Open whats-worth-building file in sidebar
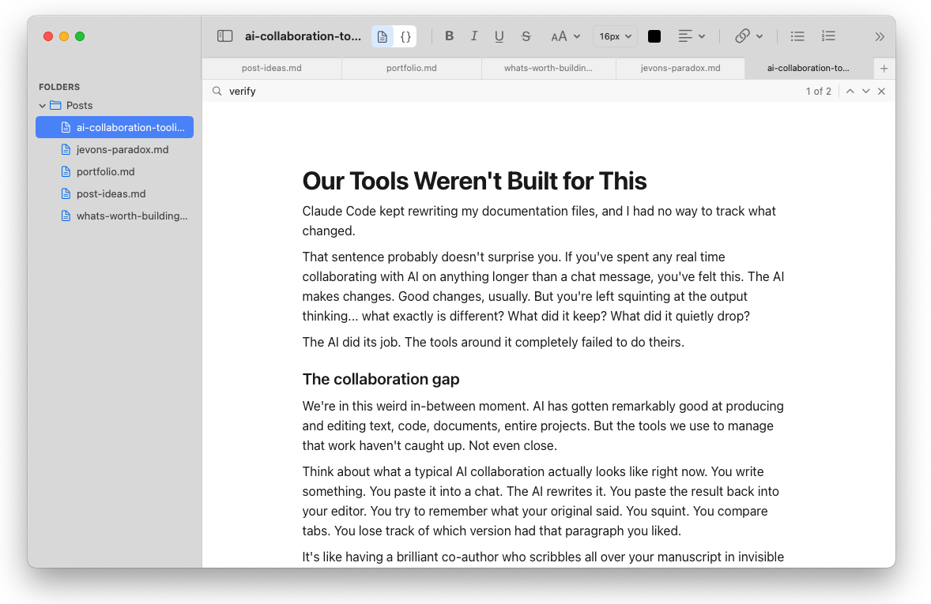931x604 pixels. pyautogui.click(x=115, y=216)
